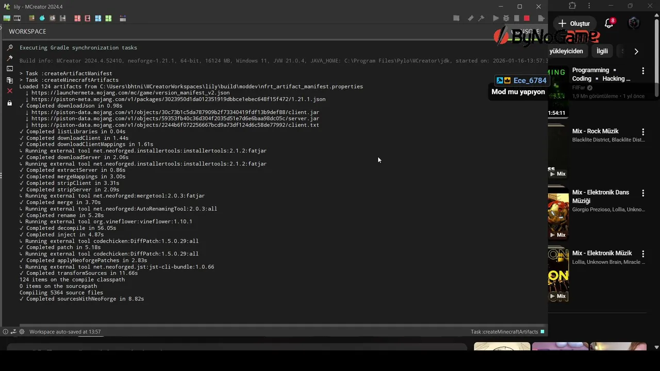Click the browser extensions puzzle icon

point(572,6)
